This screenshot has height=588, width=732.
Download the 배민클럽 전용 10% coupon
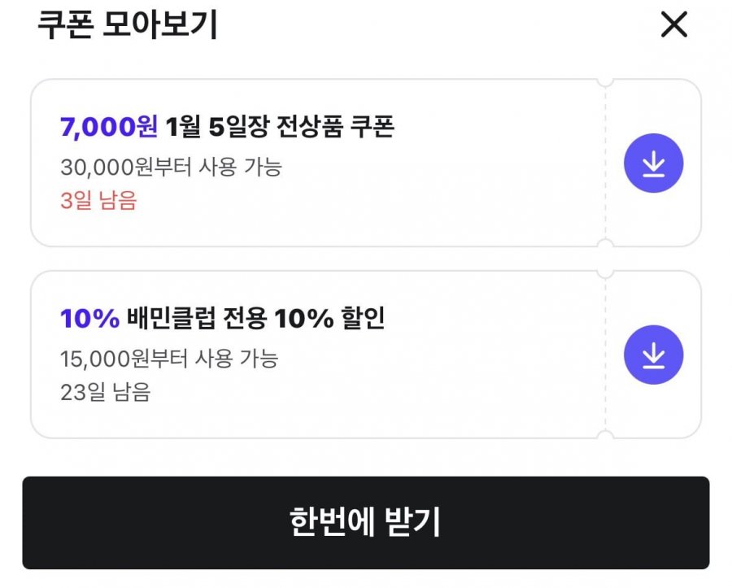pyautogui.click(x=653, y=355)
